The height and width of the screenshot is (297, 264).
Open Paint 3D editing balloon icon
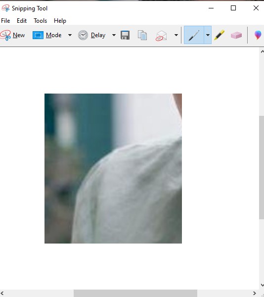point(258,35)
